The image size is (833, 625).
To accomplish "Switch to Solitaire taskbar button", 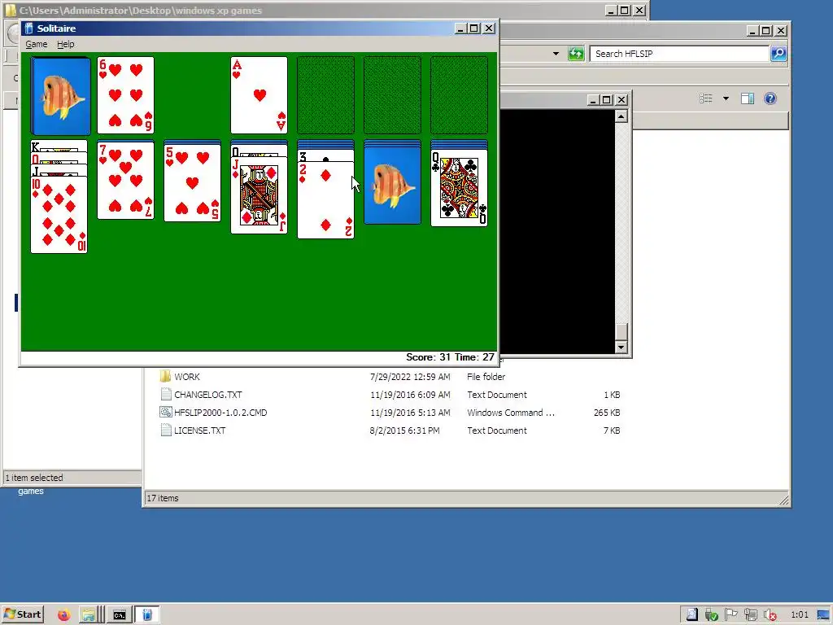I will pos(147,615).
